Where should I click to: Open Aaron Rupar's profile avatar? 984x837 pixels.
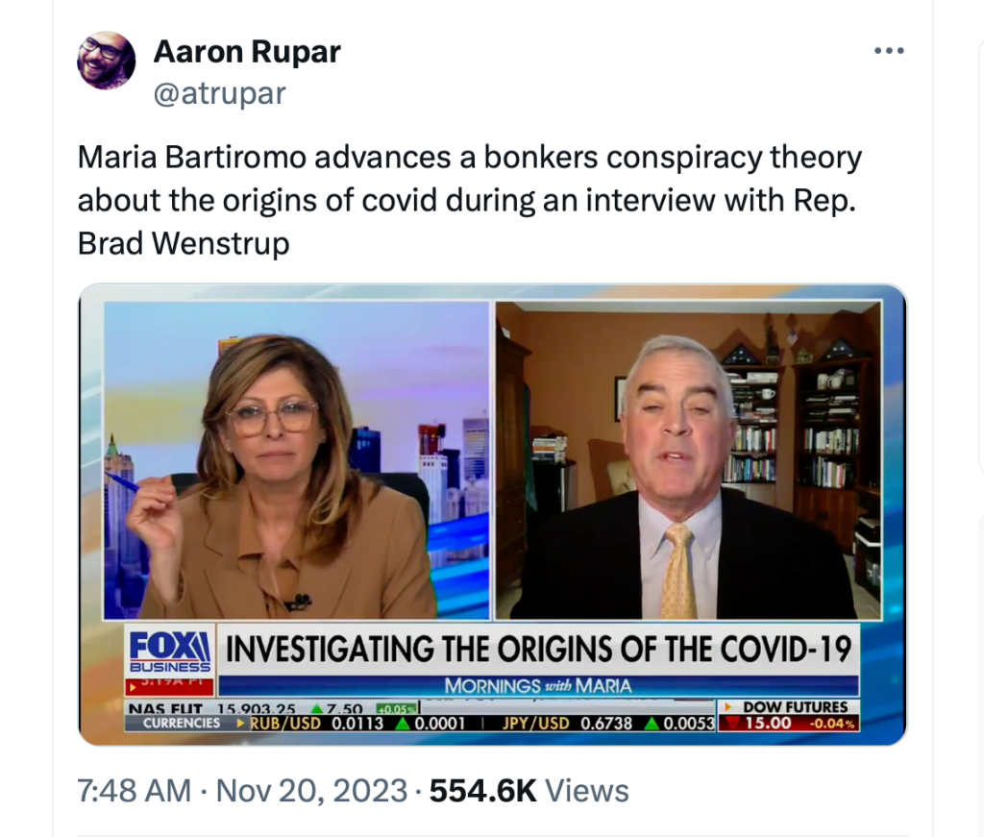[x=106, y=61]
